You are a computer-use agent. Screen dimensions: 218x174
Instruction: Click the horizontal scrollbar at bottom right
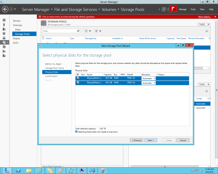coord(170,167)
